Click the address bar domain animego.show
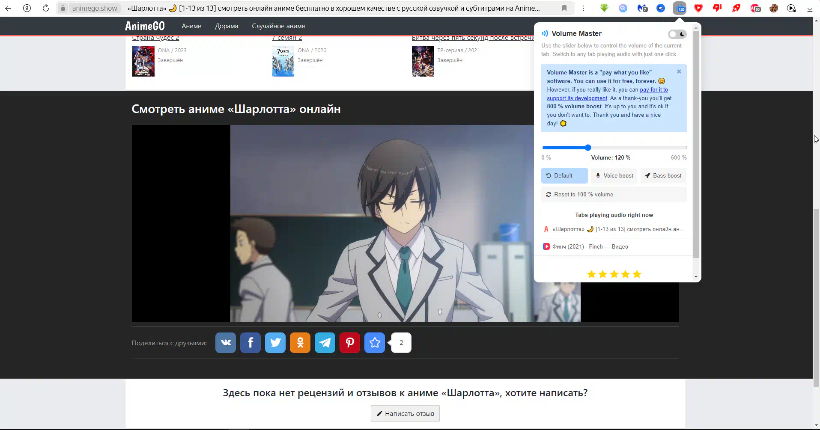Image resolution: width=820 pixels, height=430 pixels. 95,8
